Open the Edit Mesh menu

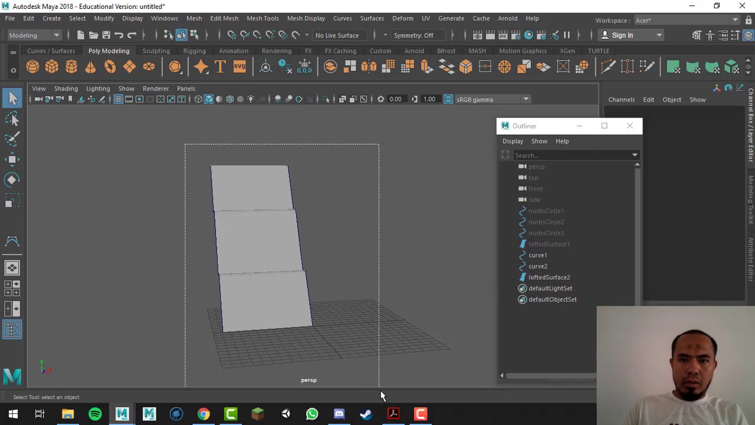(x=224, y=18)
